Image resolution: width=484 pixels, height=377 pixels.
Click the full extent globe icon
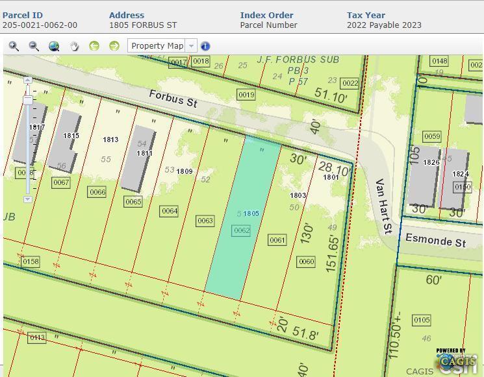click(x=54, y=46)
